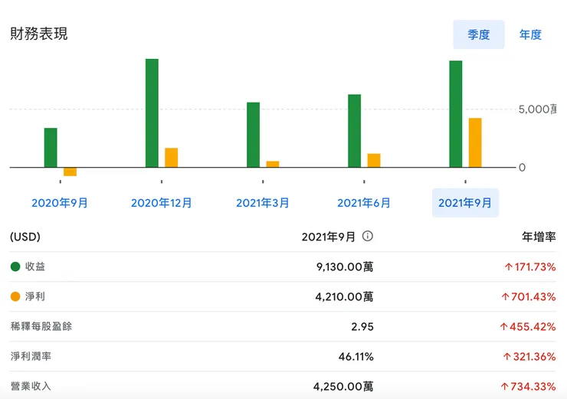The height and width of the screenshot is (399, 567).
Task: Click the 淨利潤率 row label
Action: pyautogui.click(x=31, y=356)
